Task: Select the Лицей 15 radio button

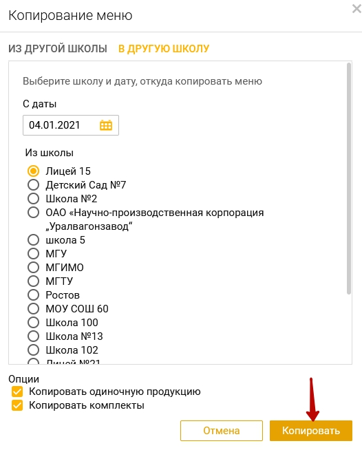Action: point(33,171)
